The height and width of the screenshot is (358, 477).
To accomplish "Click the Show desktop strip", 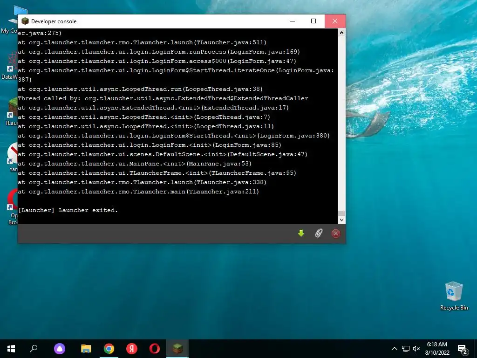I will (476, 349).
